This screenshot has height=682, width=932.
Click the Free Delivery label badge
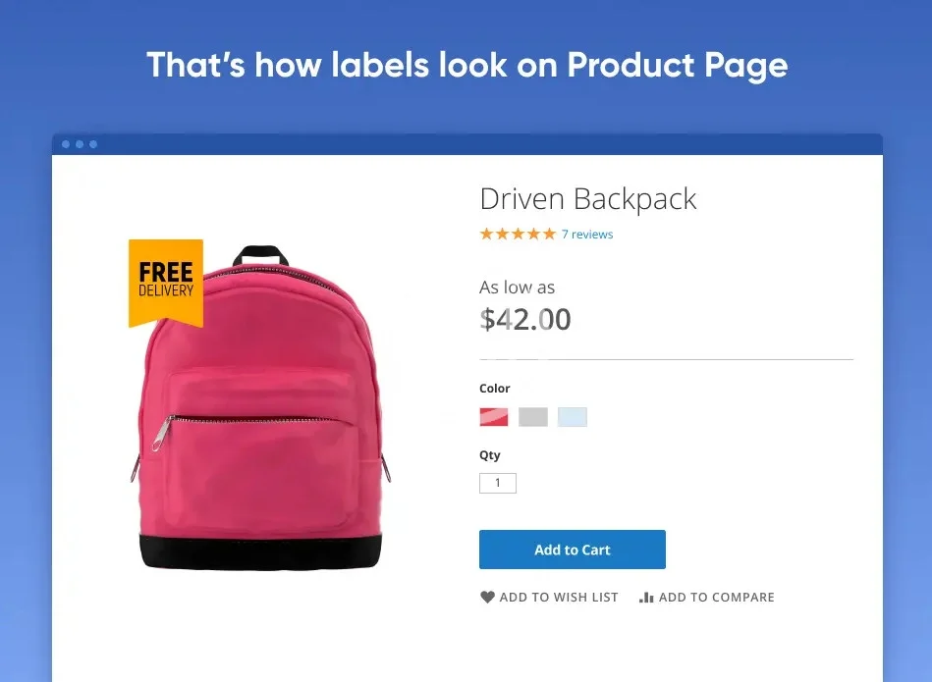click(166, 283)
